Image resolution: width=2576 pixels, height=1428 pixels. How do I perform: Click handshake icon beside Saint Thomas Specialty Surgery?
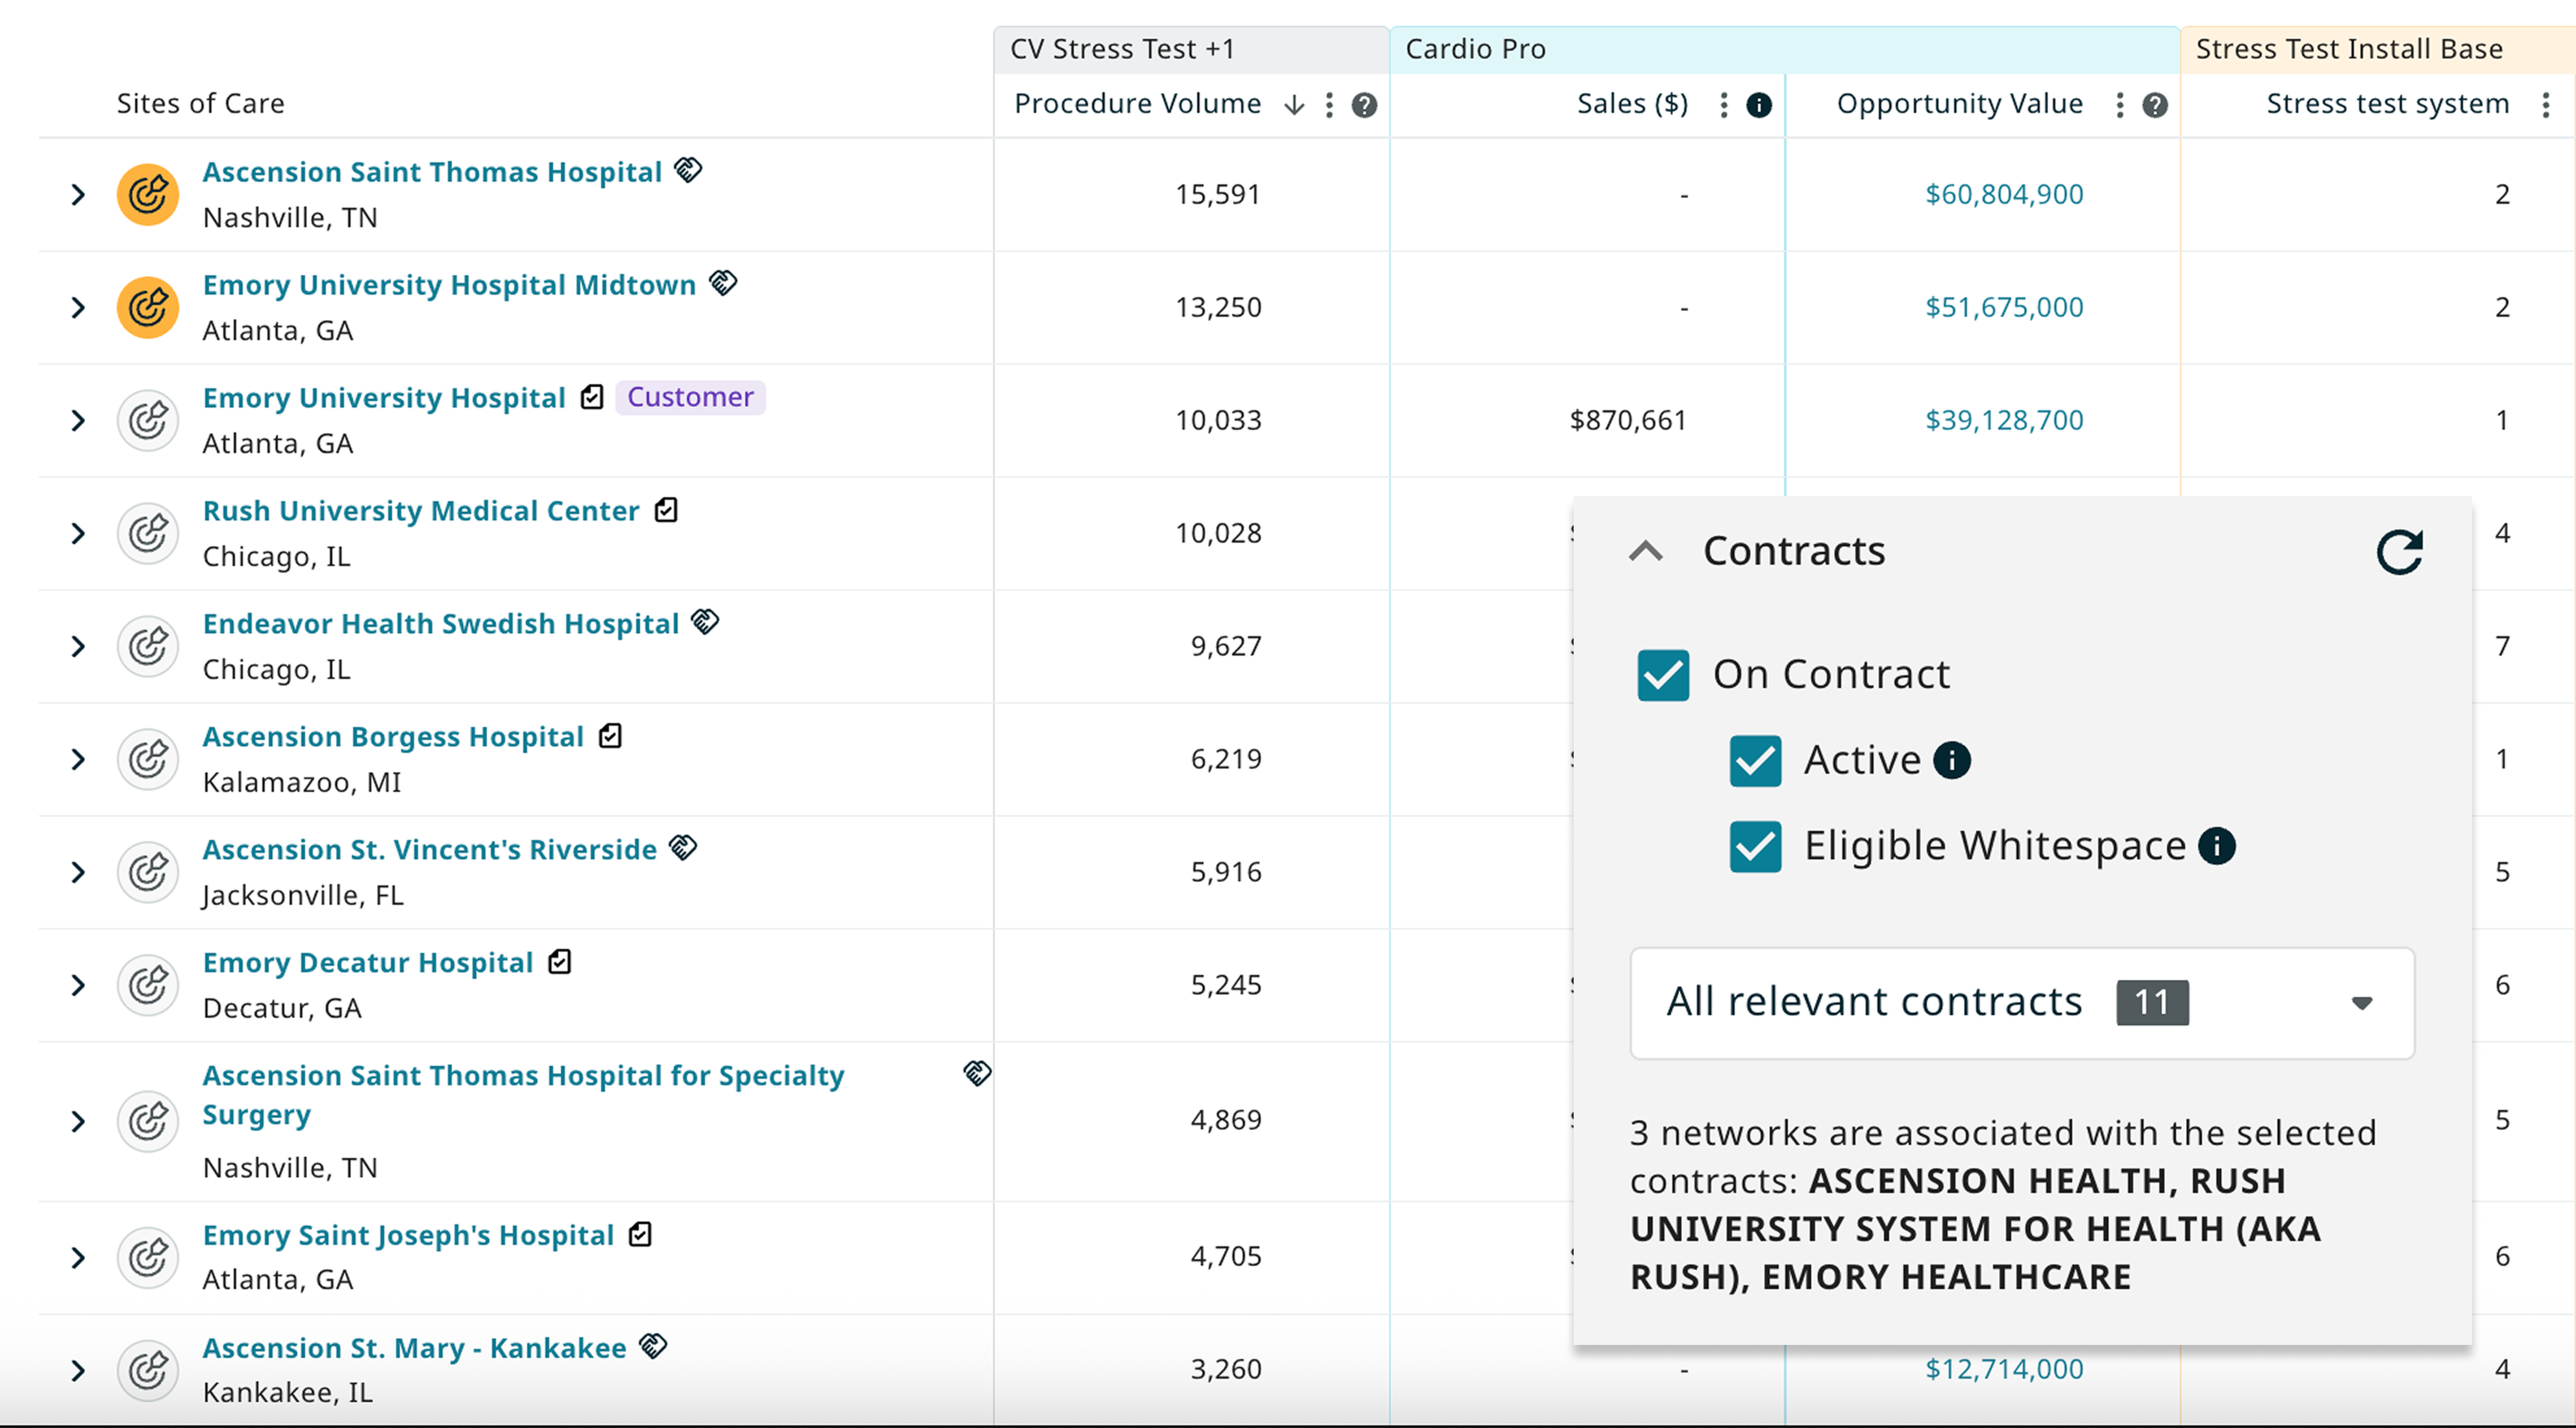tap(977, 1074)
